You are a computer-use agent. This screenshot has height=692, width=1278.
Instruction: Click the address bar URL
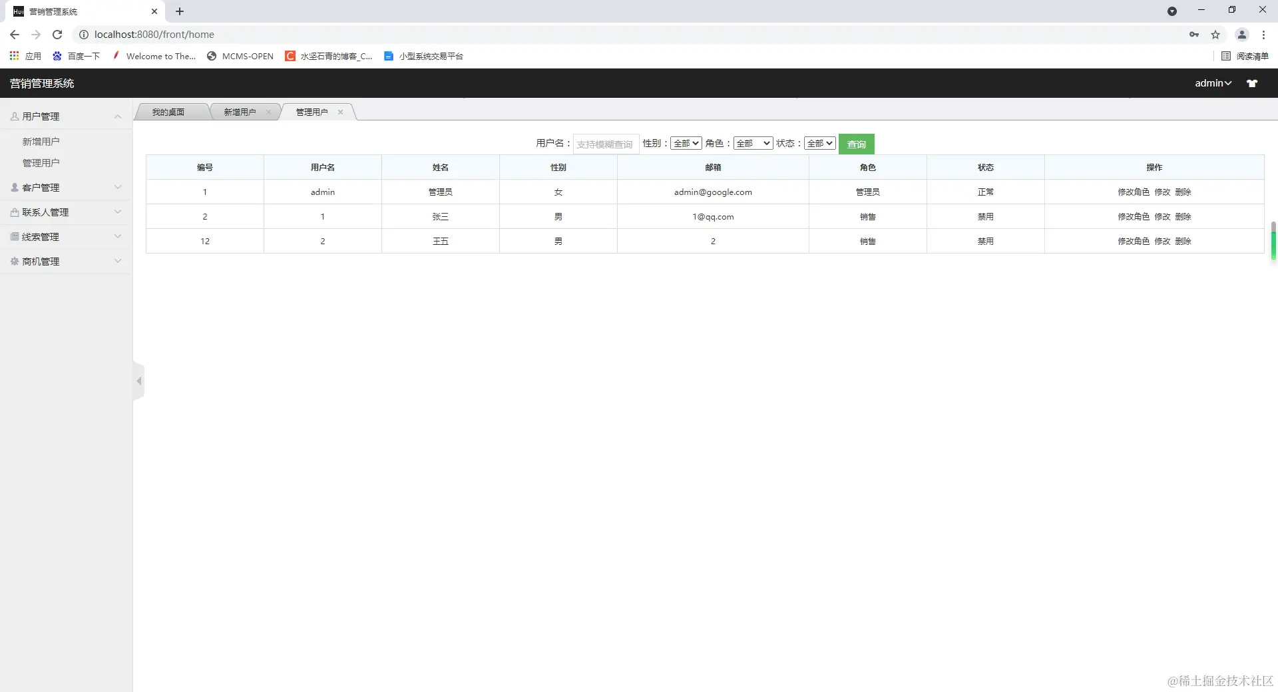pos(154,35)
